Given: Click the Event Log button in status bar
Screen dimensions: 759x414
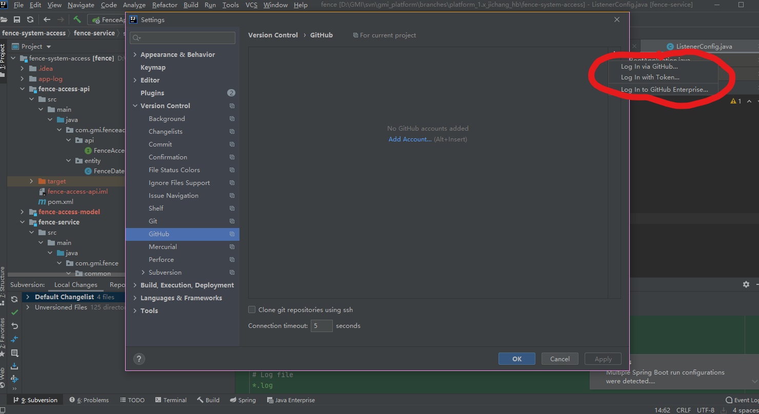Looking at the screenshot, I should [743, 400].
